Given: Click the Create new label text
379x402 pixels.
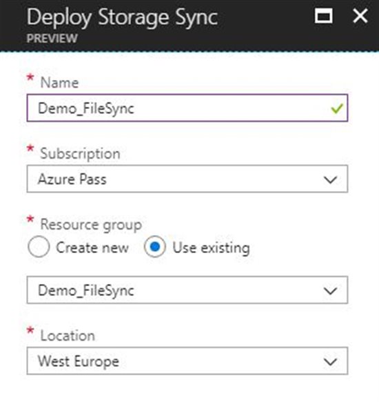Looking at the screenshot, I should coord(92,248).
